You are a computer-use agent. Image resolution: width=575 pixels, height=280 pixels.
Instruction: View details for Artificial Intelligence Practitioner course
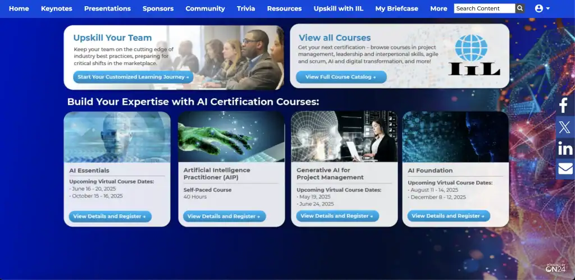point(225,216)
